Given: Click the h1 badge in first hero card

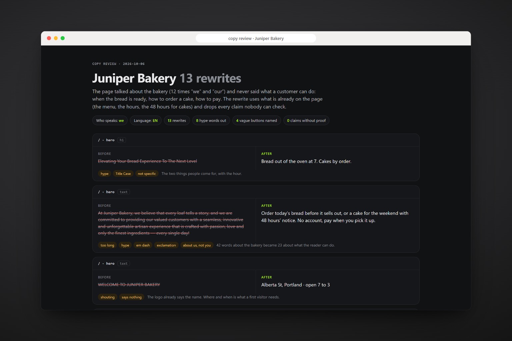Looking at the screenshot, I should (x=122, y=140).
